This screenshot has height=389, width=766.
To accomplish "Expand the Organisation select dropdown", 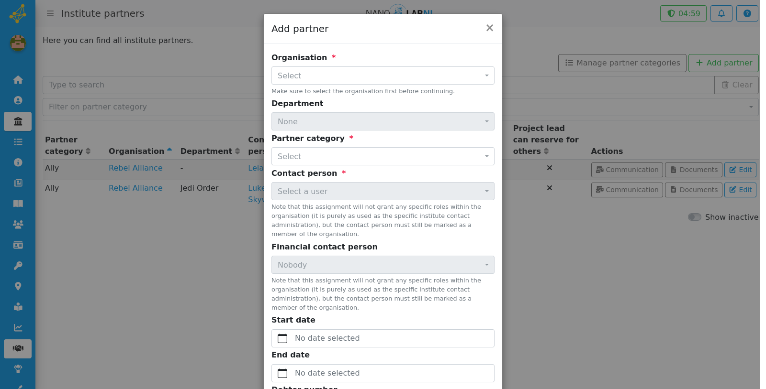I will pyautogui.click(x=383, y=76).
